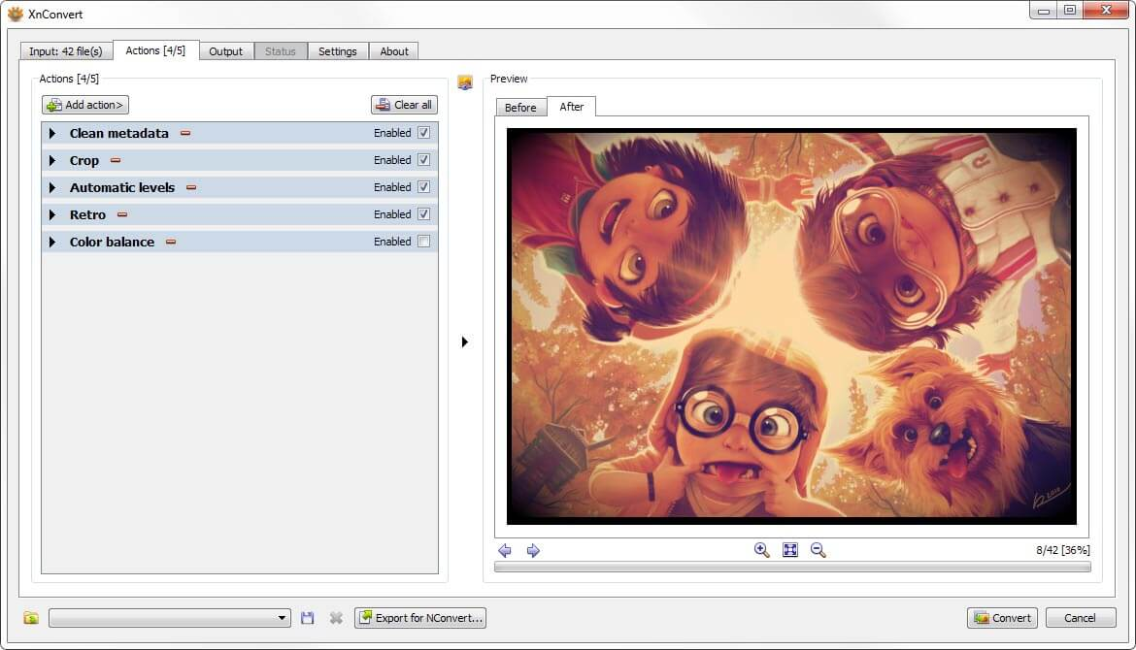Open a folder using the bottom-left folder icon
This screenshot has height=650, width=1136.
[x=30, y=617]
